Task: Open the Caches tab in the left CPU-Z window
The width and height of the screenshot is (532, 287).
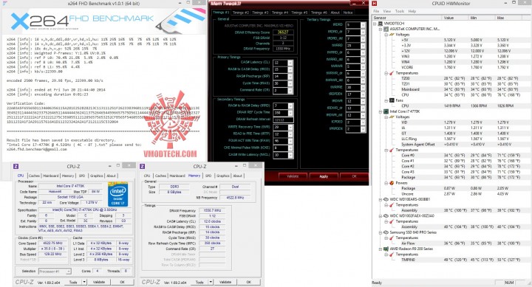Action: coord(34,176)
